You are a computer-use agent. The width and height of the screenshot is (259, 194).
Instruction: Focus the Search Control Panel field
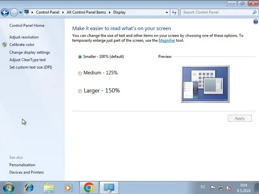pyautogui.click(x=217, y=12)
